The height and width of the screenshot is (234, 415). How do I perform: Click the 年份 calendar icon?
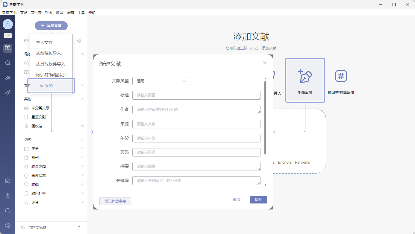tap(26, 148)
